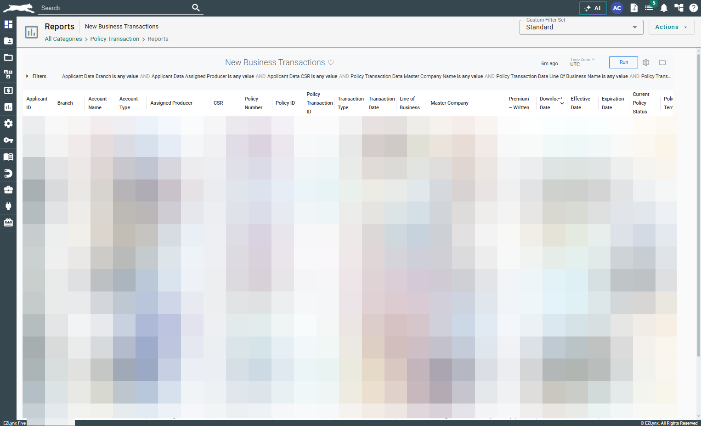Sort by the Effective Date column header
701x426 pixels.
pyautogui.click(x=581, y=103)
